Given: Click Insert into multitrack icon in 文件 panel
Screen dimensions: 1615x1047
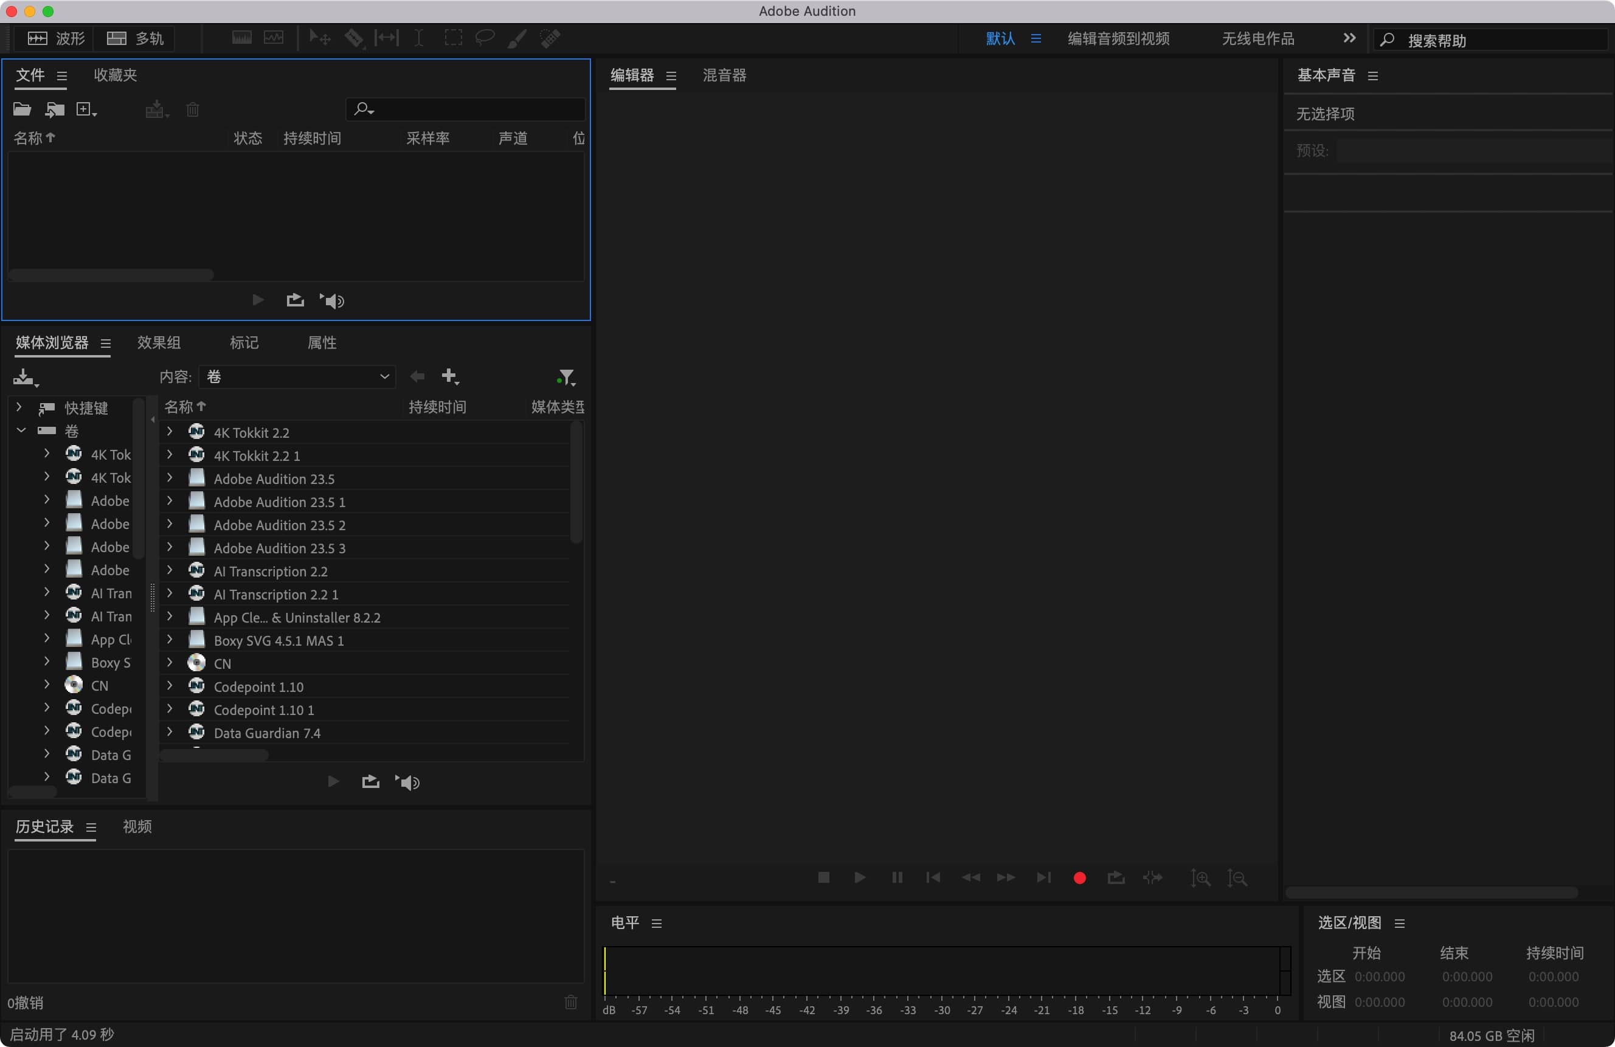Looking at the screenshot, I should click(157, 109).
